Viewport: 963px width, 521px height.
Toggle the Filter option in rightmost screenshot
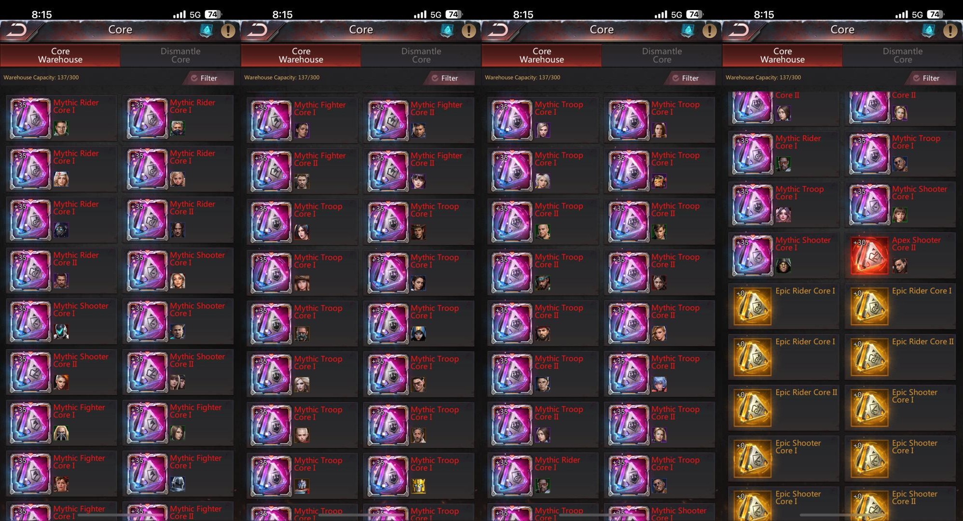[930, 78]
